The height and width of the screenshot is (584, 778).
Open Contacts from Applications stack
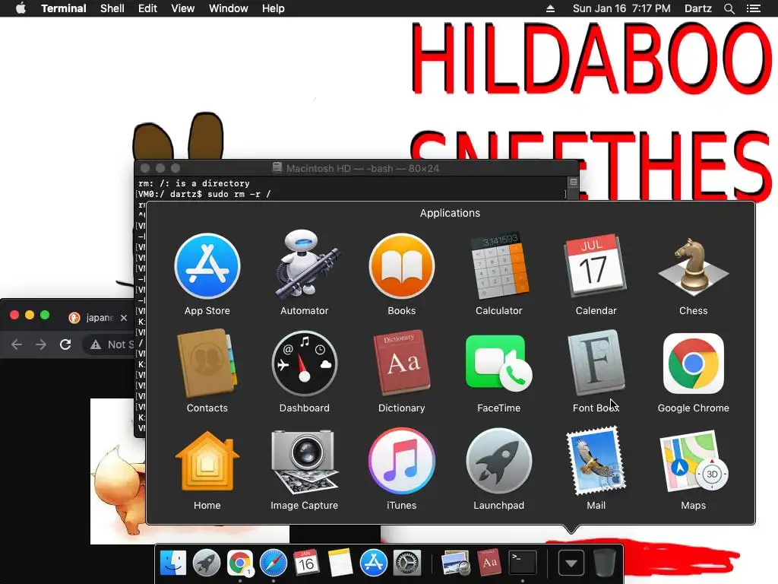pos(207,363)
